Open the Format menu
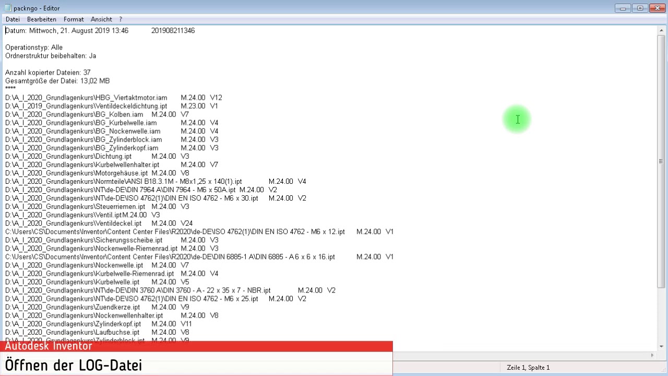 [x=74, y=19]
